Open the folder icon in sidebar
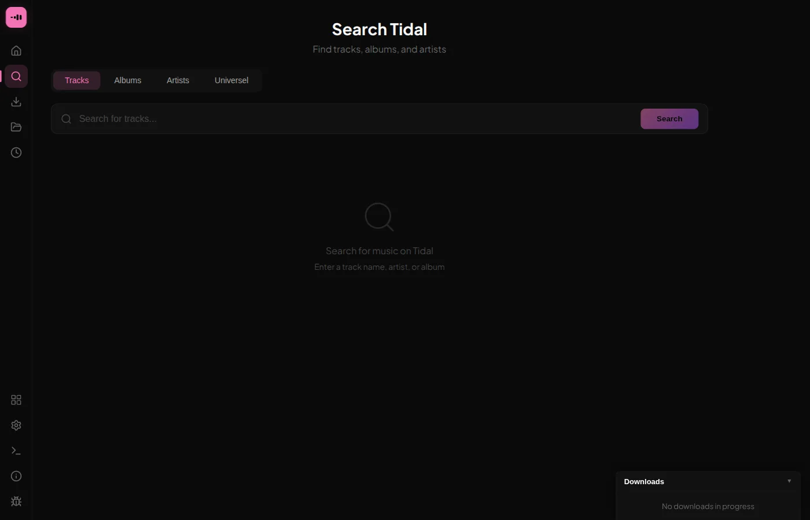Image resolution: width=810 pixels, height=520 pixels. tap(16, 127)
